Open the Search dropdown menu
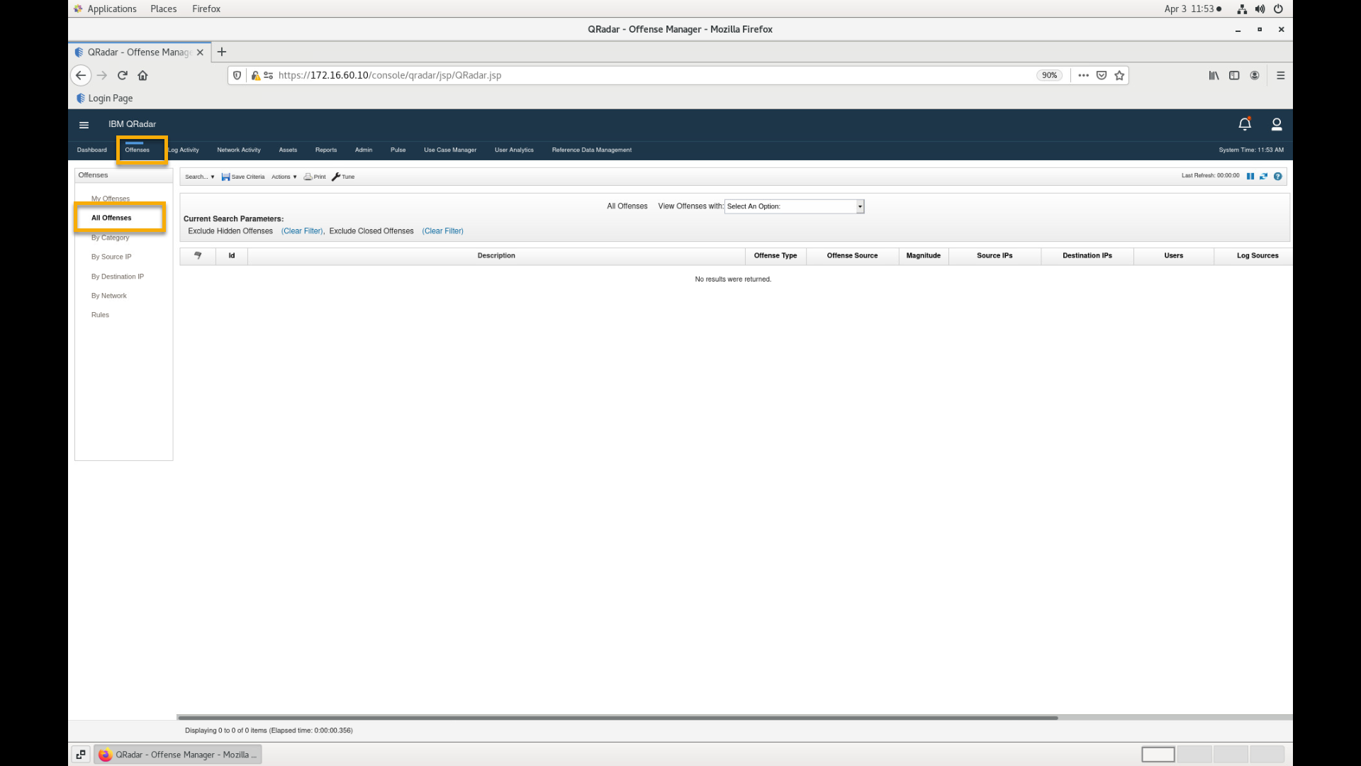 tap(199, 177)
